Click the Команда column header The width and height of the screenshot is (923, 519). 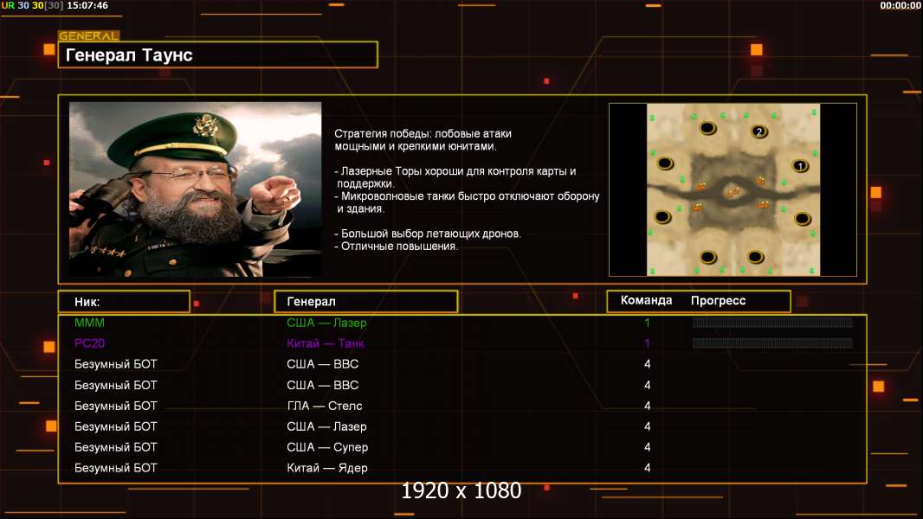click(x=646, y=300)
